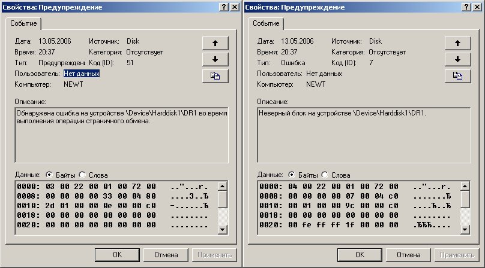Click scrollbar thumb in left data box
The height and width of the screenshot is (268, 485).
click(223, 199)
